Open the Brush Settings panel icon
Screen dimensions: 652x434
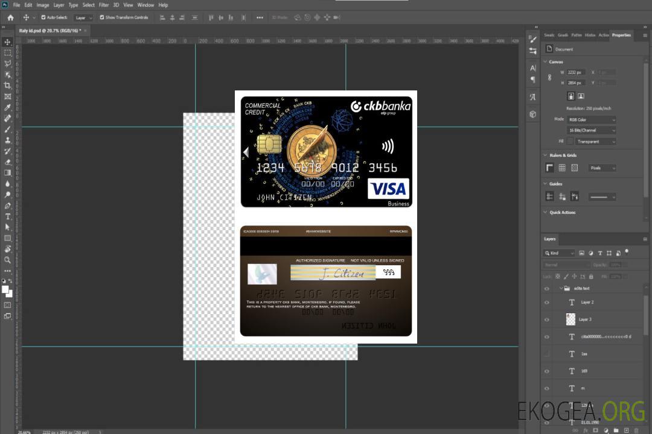pyautogui.click(x=533, y=39)
